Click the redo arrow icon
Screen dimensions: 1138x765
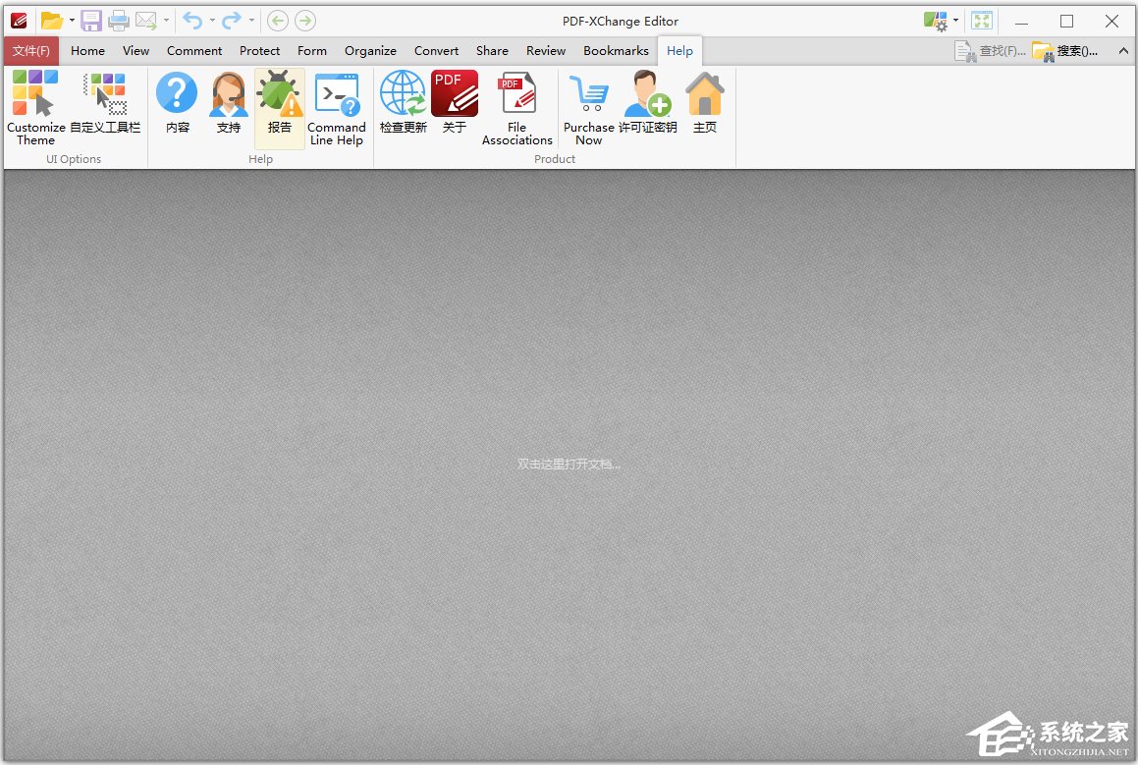click(232, 21)
